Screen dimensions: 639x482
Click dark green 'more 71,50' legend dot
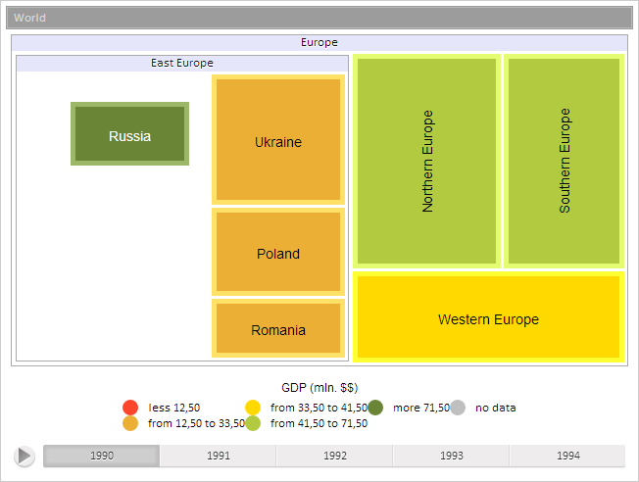(375, 408)
